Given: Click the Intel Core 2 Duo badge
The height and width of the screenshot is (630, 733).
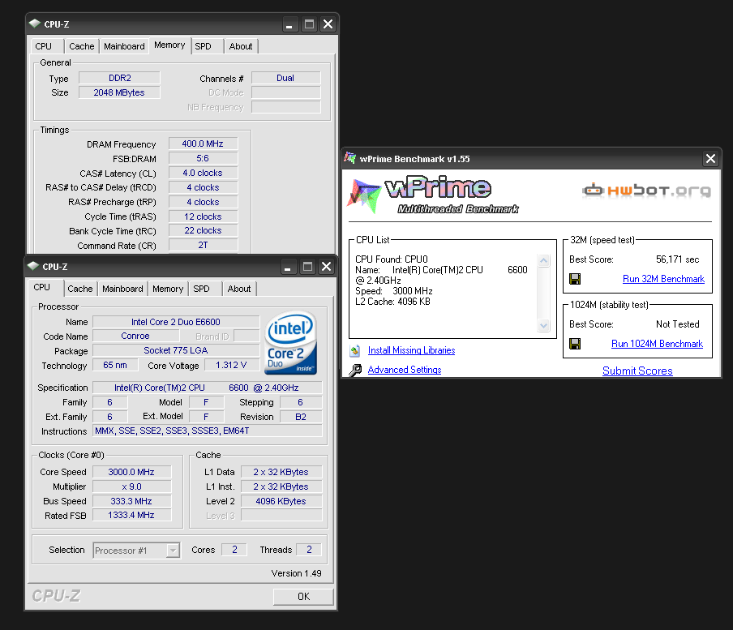Looking at the screenshot, I should click(x=291, y=343).
